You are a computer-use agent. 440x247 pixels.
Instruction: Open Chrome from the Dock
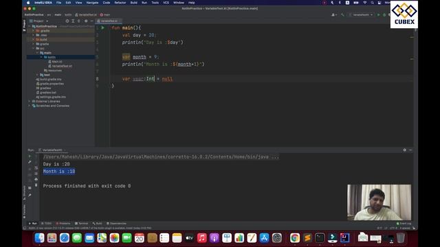pos(295,238)
